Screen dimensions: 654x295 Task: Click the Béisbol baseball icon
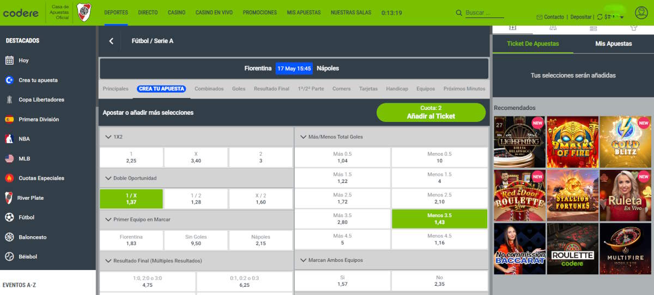9,256
